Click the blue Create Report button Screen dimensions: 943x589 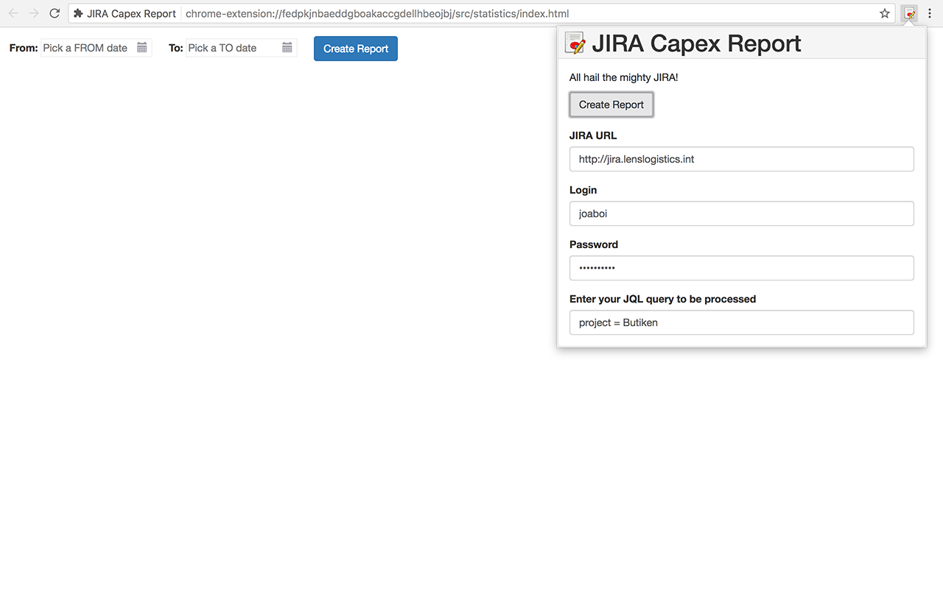356,49
